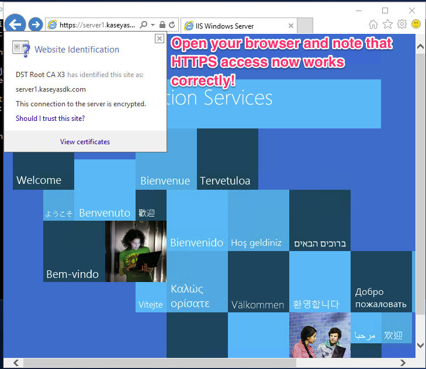
Task: Go forward with the forward arrow button
Action: click(x=36, y=25)
